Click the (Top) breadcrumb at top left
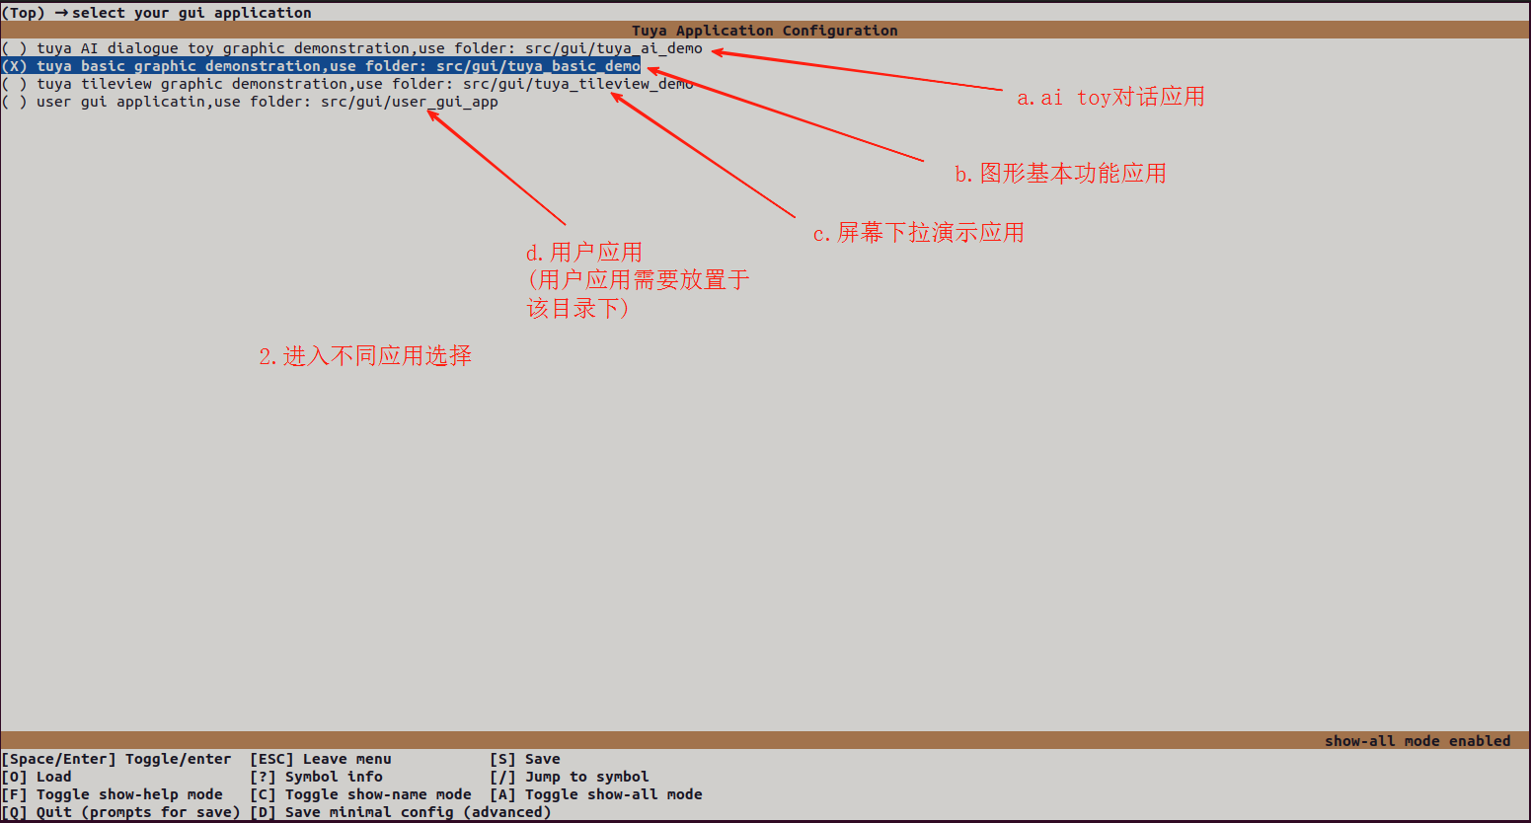The height and width of the screenshot is (823, 1531). click(x=24, y=13)
